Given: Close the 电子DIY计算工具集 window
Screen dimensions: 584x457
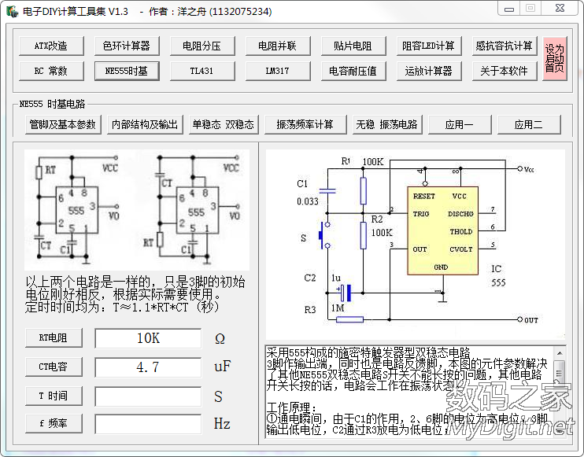Looking at the screenshot, I should click(560, 9).
